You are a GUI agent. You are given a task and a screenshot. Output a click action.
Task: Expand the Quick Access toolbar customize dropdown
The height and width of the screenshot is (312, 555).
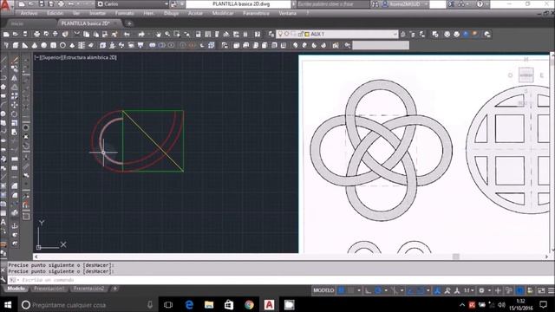click(183, 4)
